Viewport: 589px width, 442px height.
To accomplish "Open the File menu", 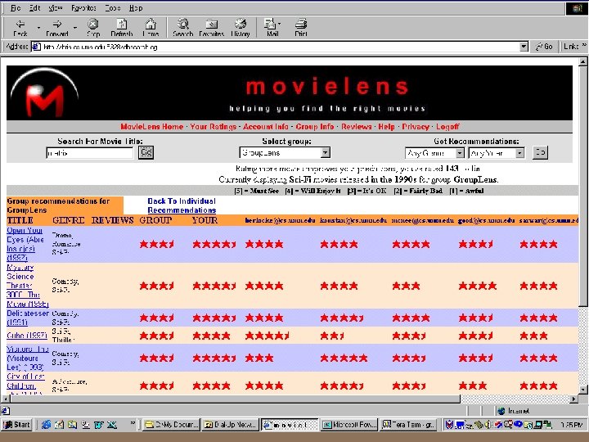I will point(16,7).
